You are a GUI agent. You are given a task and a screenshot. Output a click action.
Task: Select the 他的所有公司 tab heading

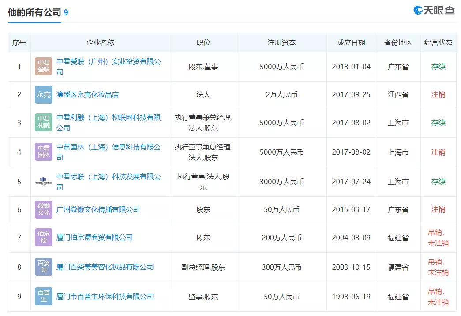[x=34, y=12]
